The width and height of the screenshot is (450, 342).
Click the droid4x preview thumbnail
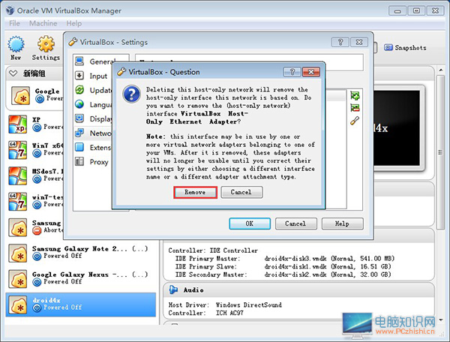(x=397, y=128)
